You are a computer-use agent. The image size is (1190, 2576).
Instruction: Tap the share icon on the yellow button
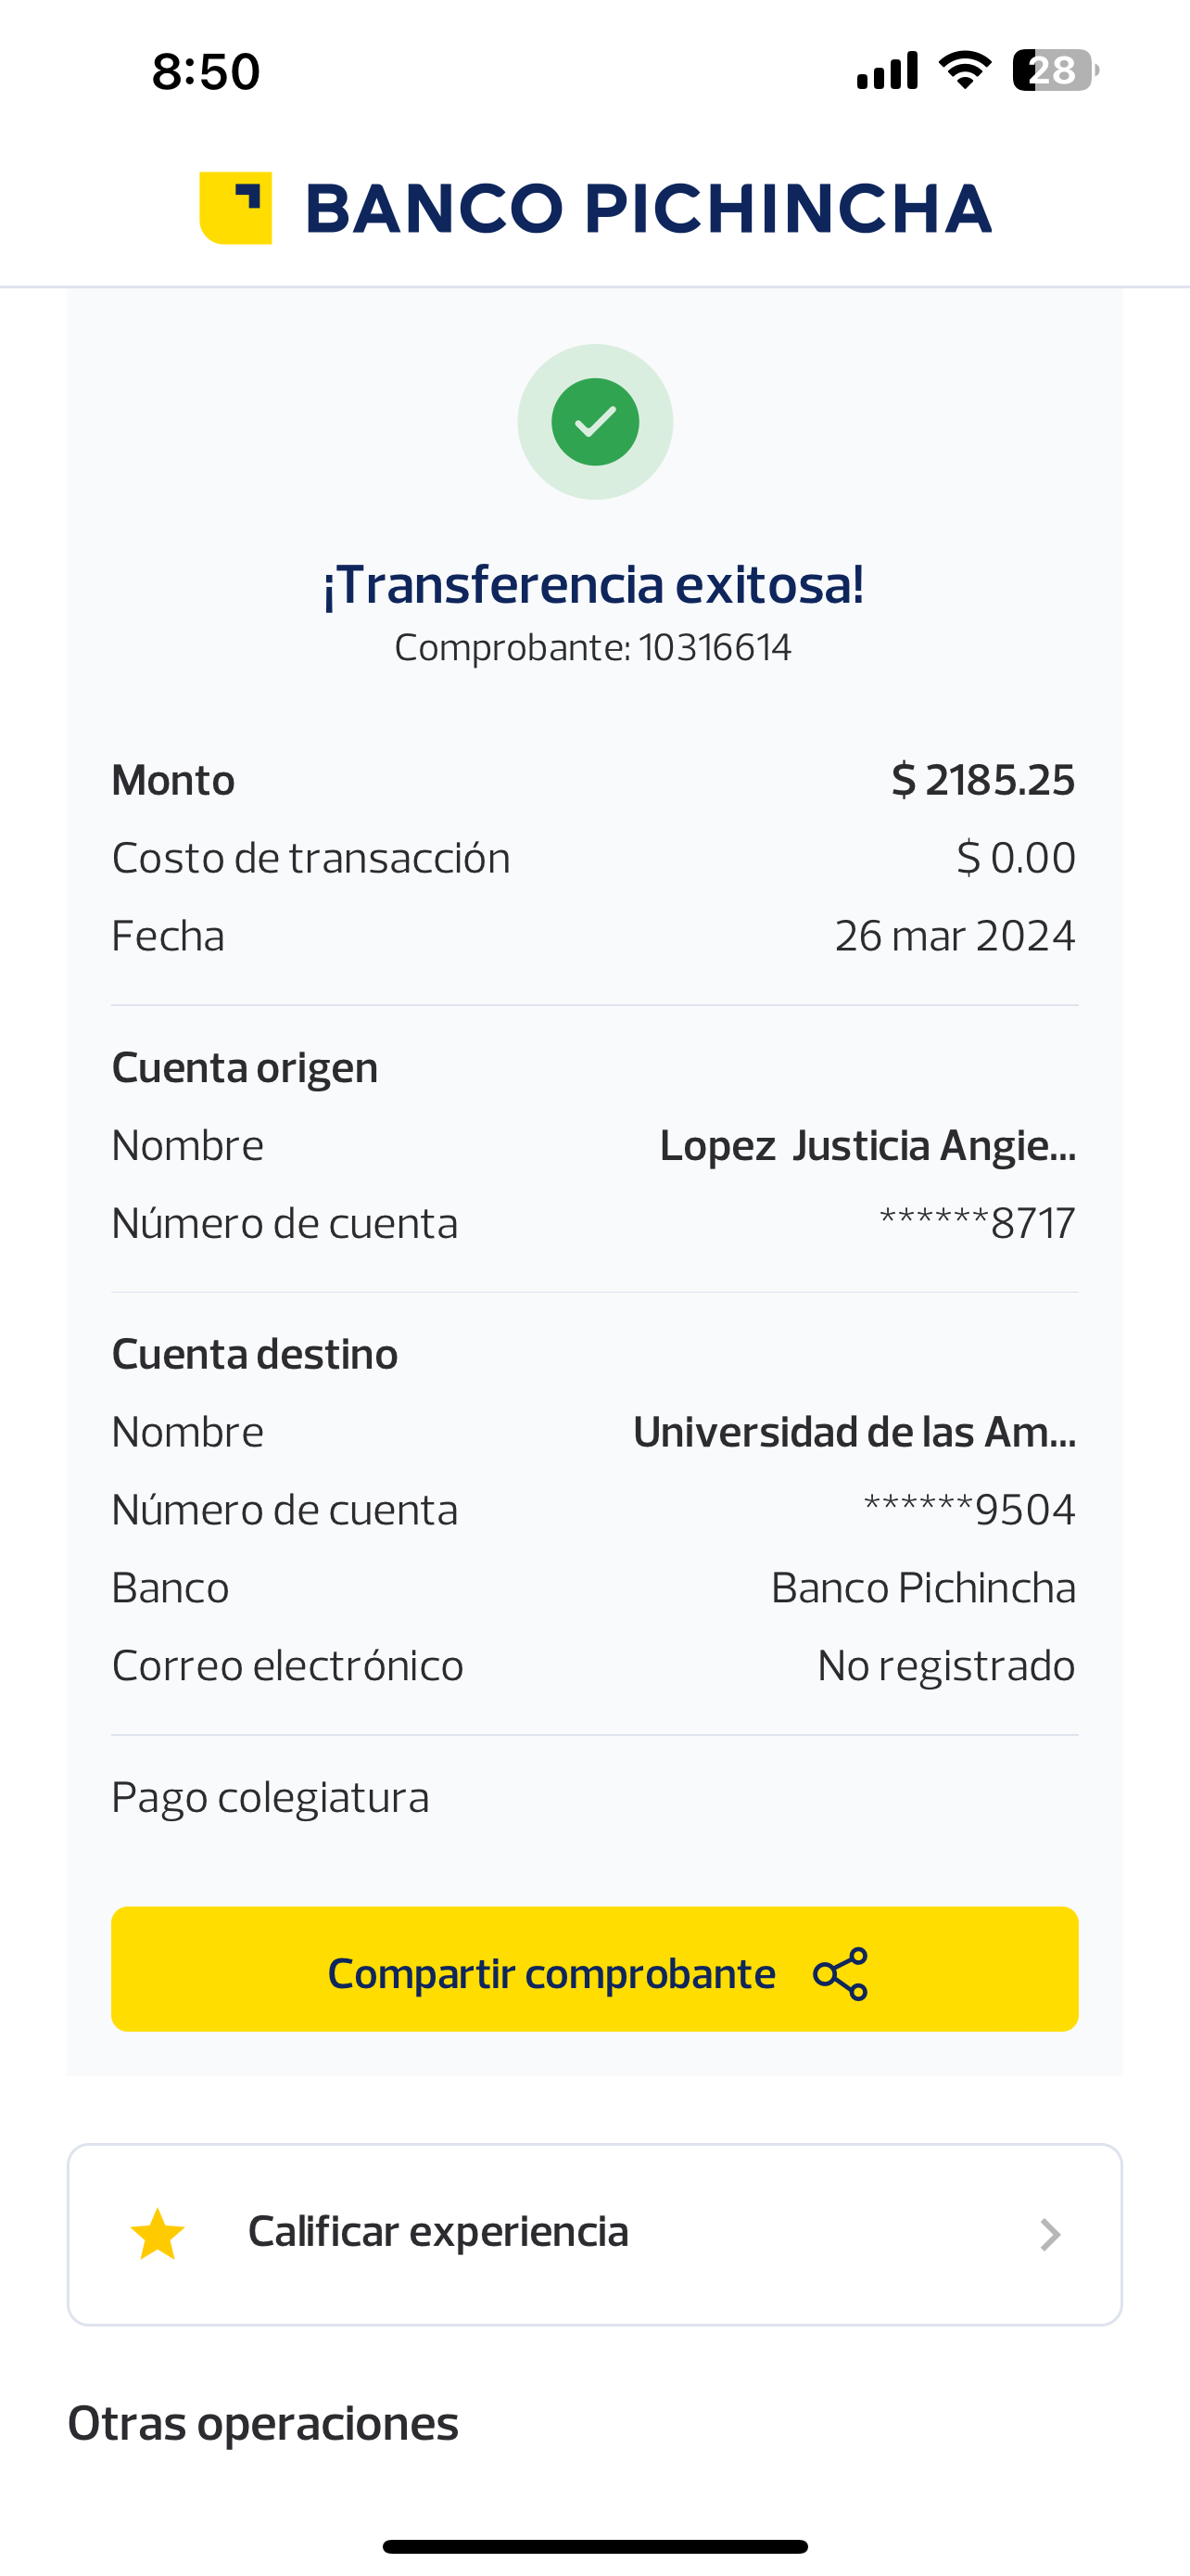(841, 1973)
